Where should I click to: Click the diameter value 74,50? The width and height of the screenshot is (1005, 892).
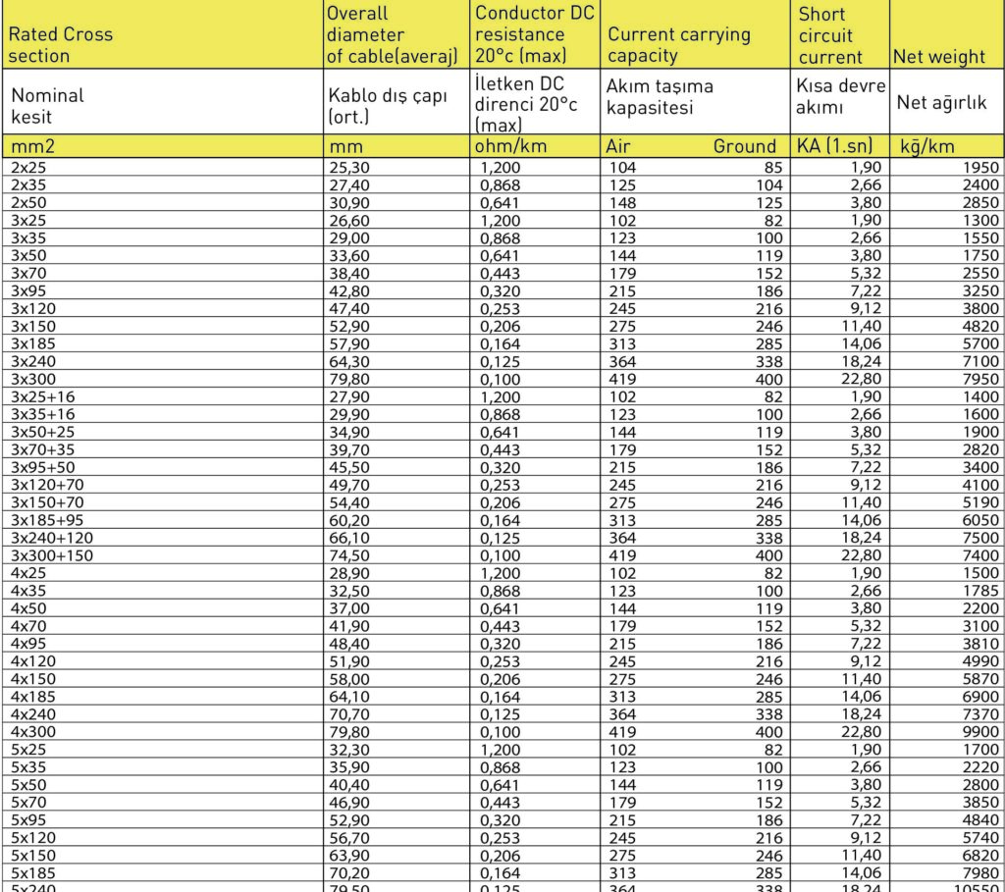coord(349,554)
